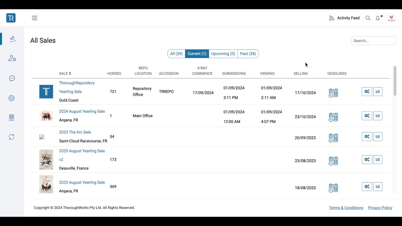The width and height of the screenshot is (402, 226).
Task: Click the 309-horse sale poster thumbnail
Action: point(46,184)
